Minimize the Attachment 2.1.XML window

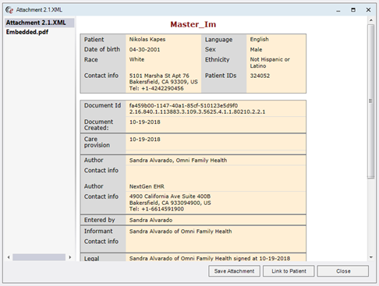pos(338,10)
